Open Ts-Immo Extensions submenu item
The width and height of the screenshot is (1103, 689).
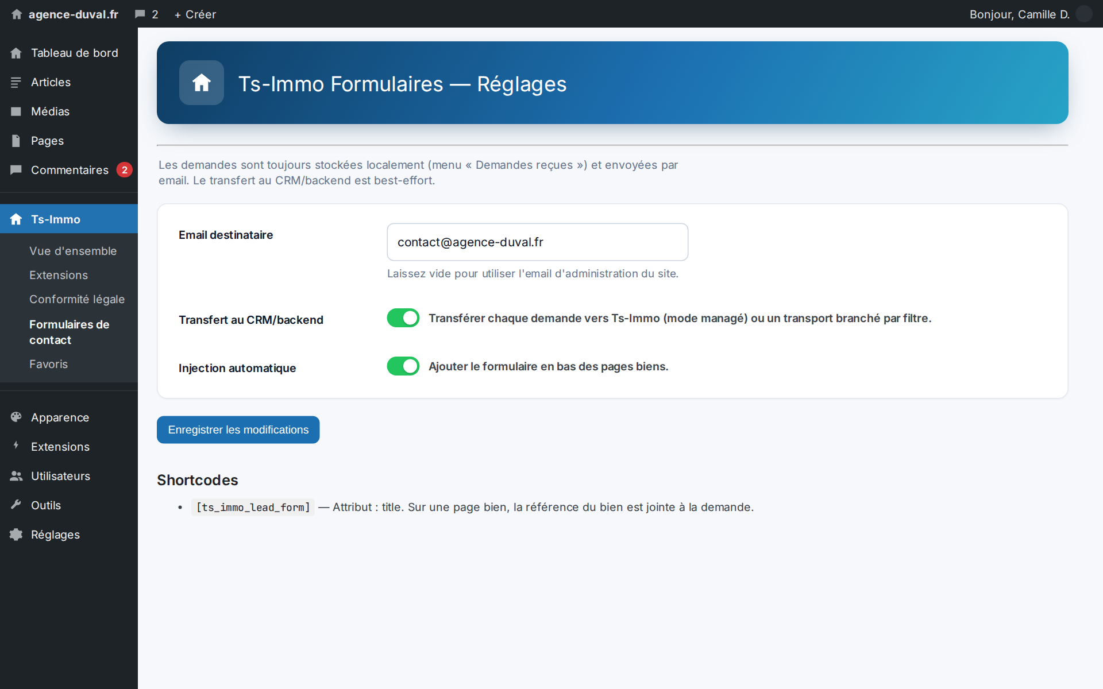pos(59,275)
